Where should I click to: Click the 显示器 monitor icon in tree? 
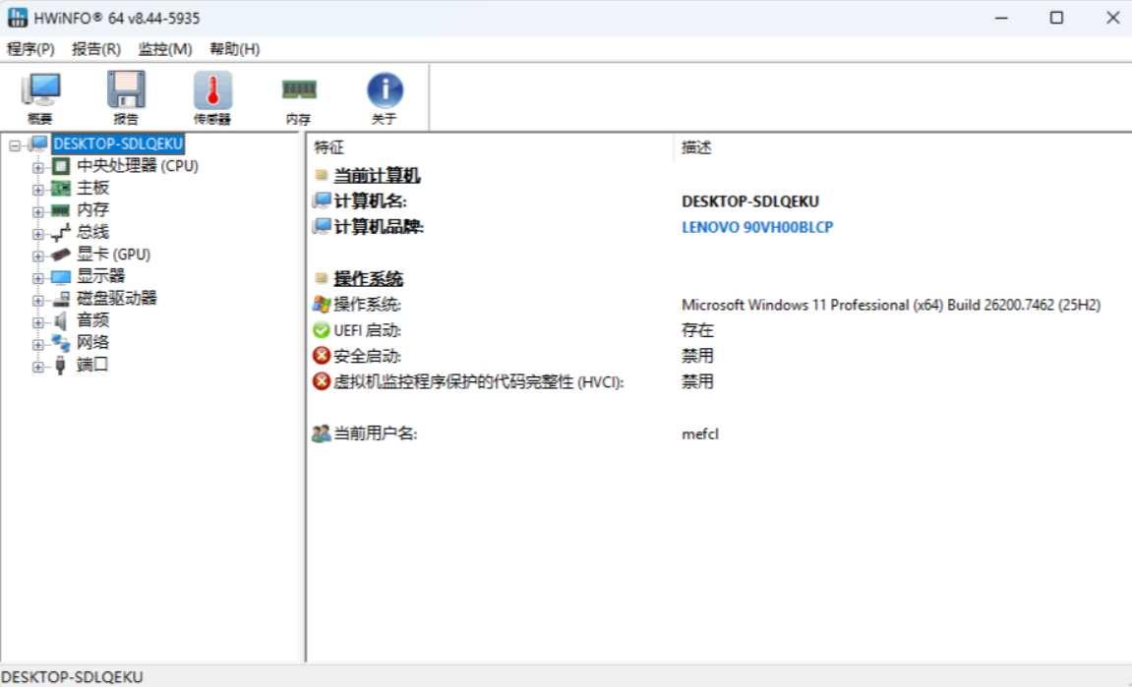[61, 277]
